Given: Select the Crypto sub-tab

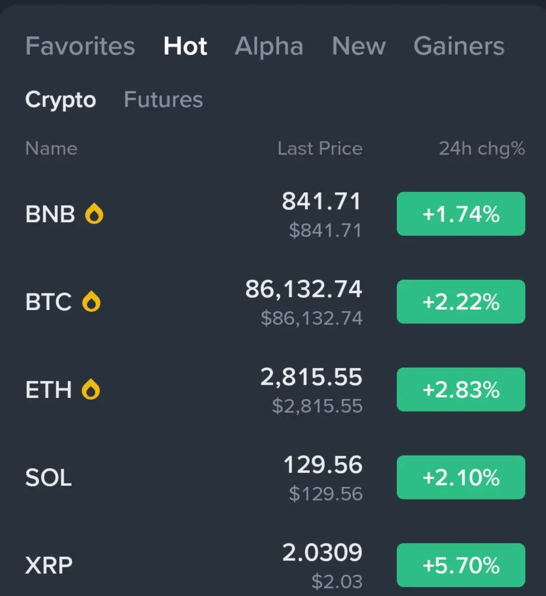Looking at the screenshot, I should (61, 100).
